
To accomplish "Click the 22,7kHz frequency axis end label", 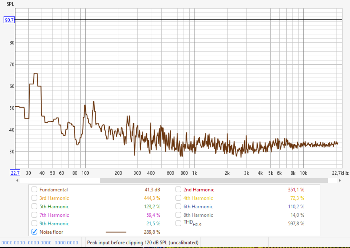I will coord(340,173).
